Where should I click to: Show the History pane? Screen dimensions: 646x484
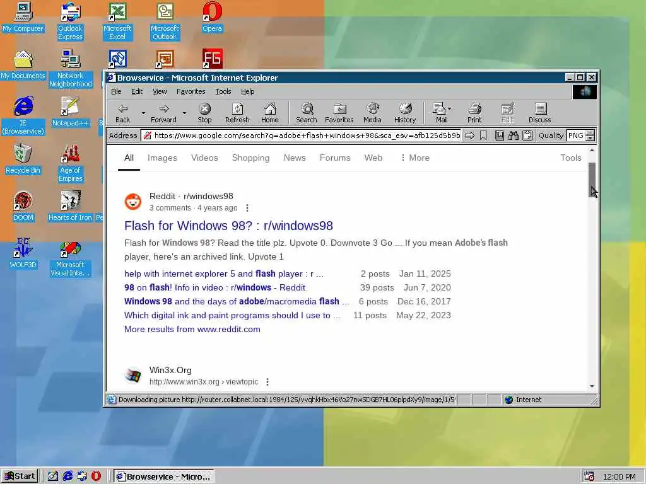click(405, 113)
